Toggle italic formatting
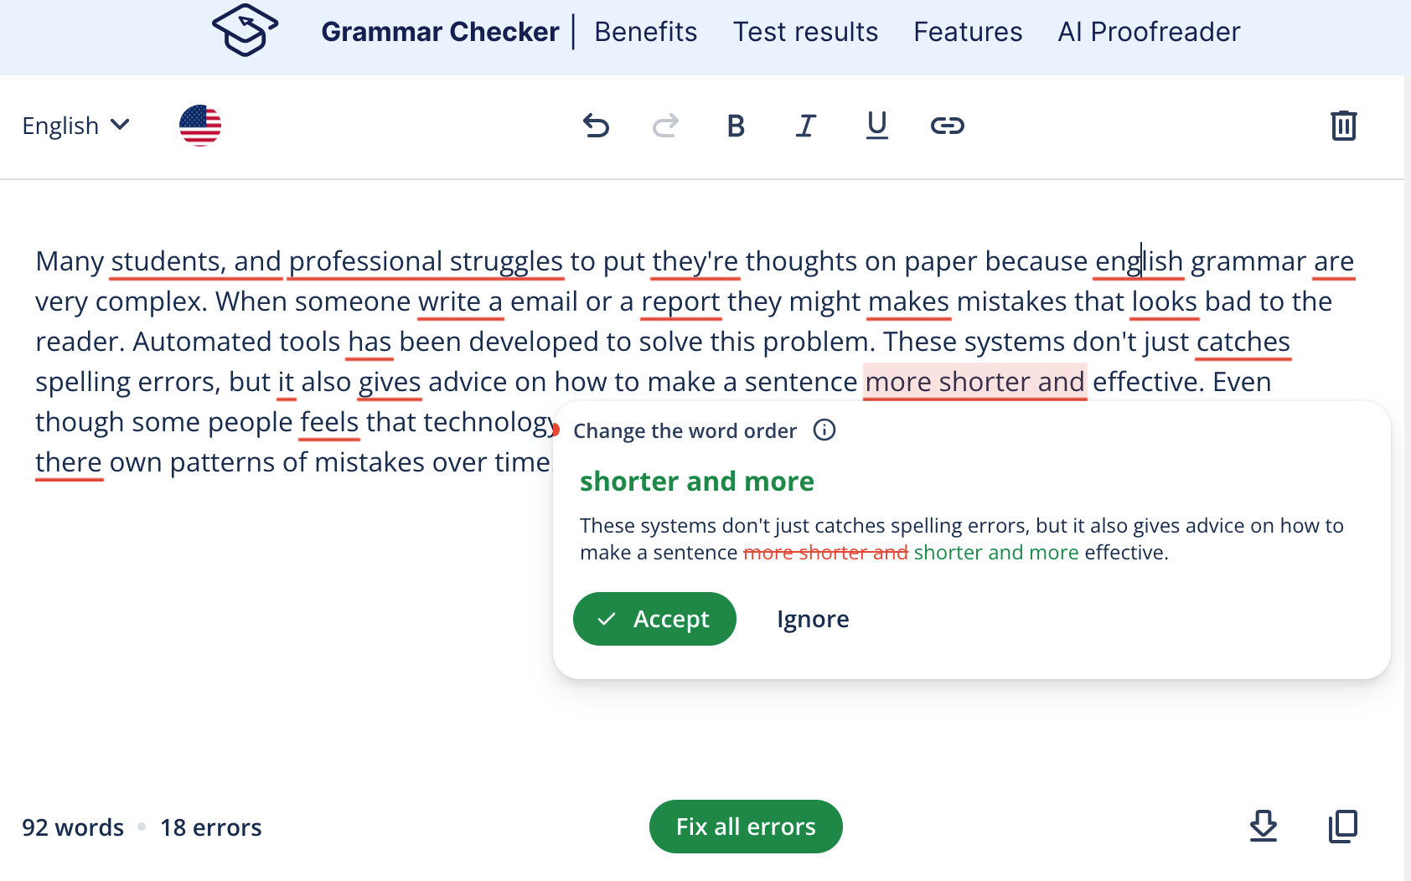1411x881 pixels. tap(805, 126)
